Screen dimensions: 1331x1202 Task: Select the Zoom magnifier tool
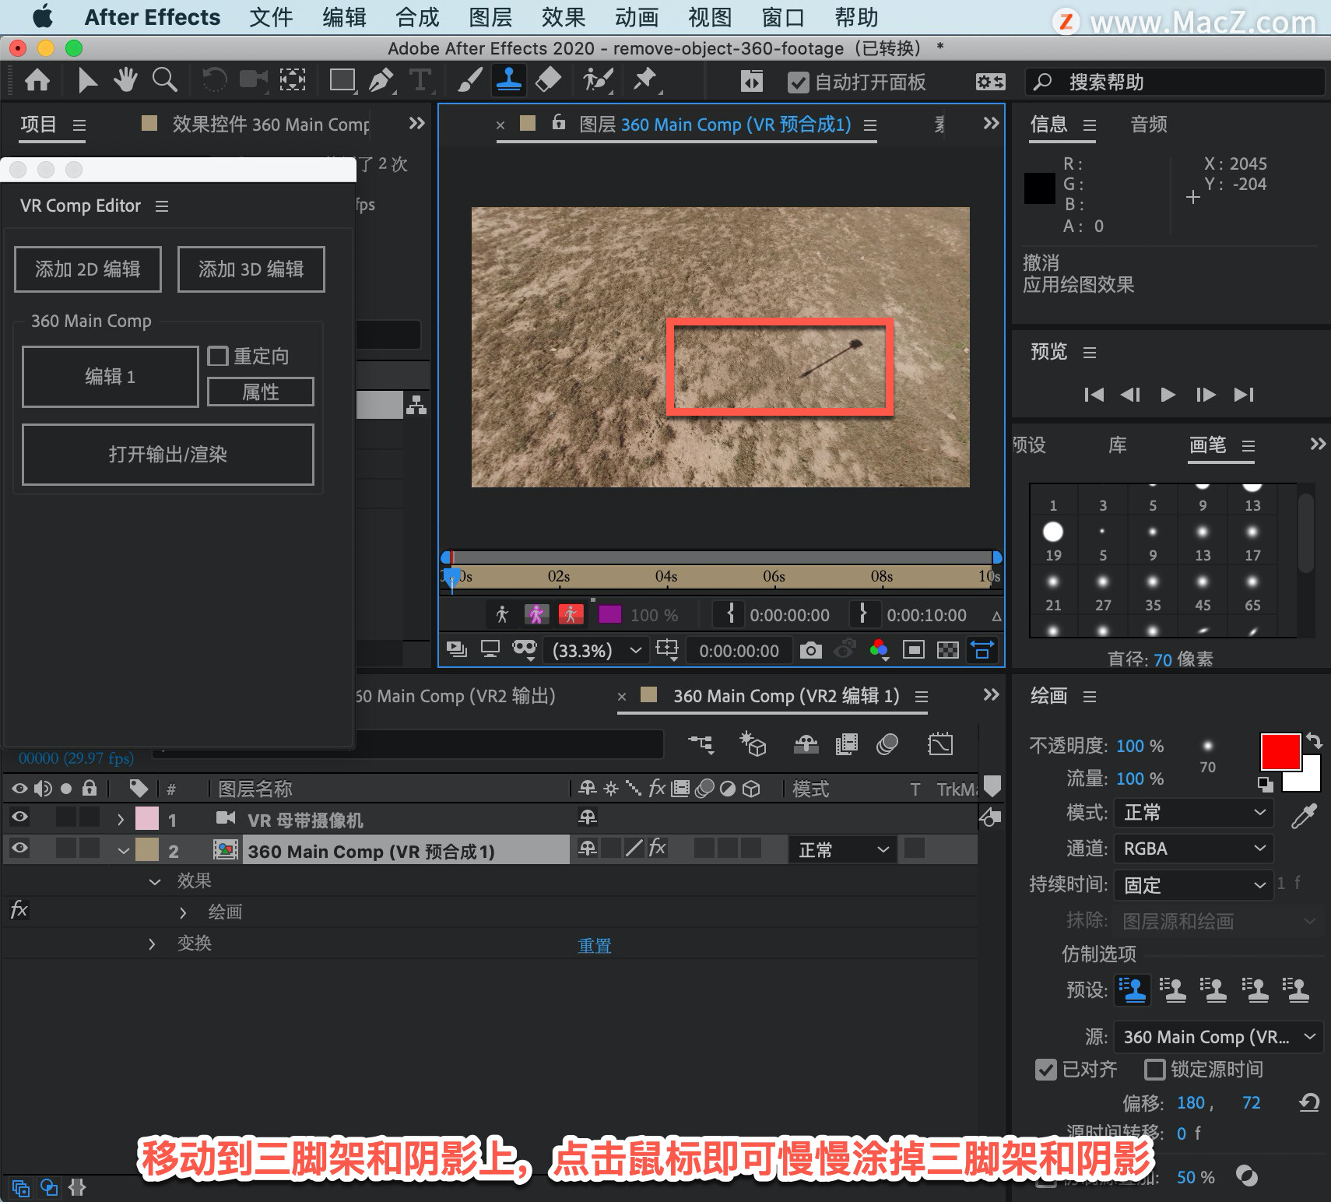coord(164,79)
